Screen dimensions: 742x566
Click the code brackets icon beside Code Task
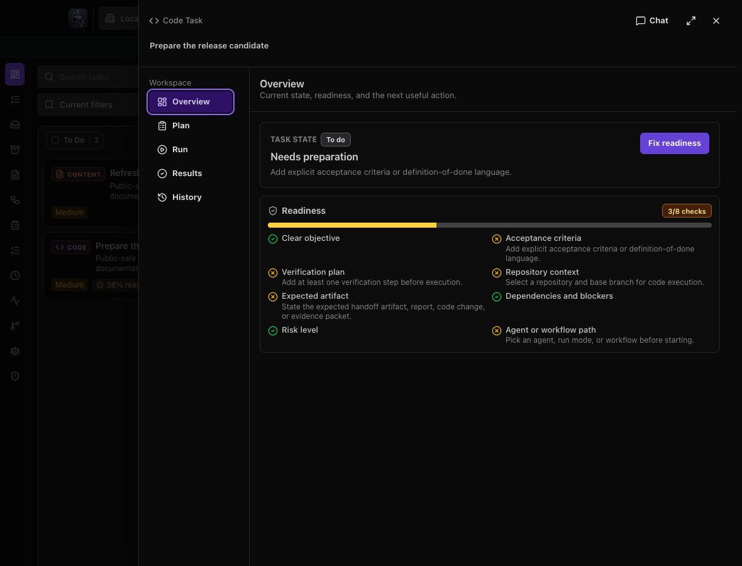pos(154,20)
